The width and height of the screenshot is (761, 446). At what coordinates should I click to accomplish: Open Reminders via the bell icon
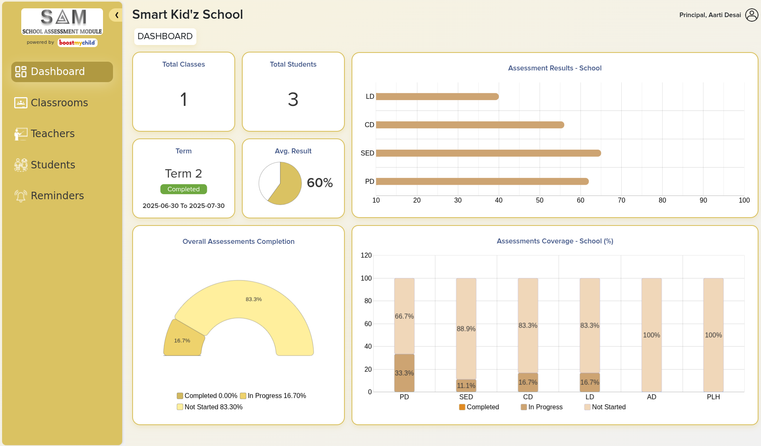[20, 195]
